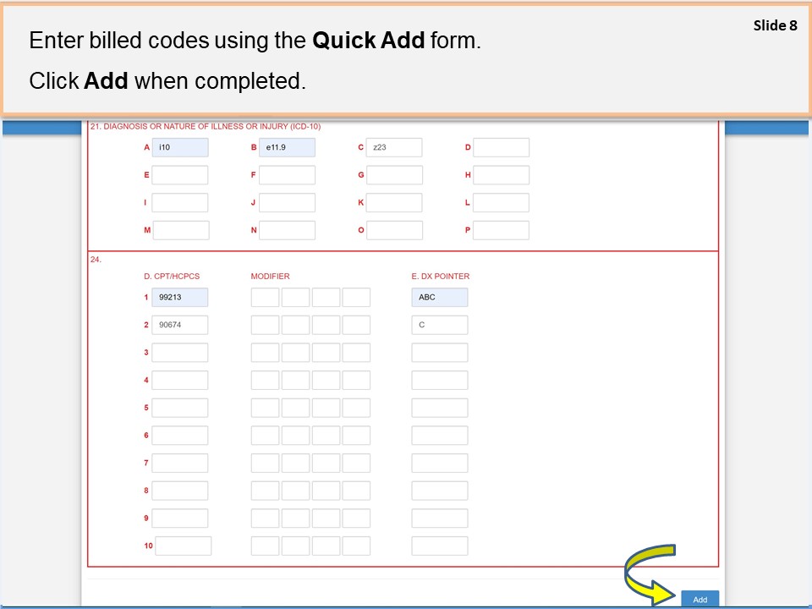Select diagnosis field B with e11.9
This screenshot has height=609, width=812.
tap(287, 148)
